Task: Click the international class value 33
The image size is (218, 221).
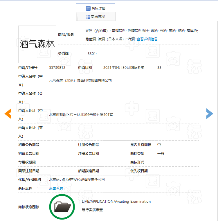Action: pyautogui.click(x=159, y=67)
